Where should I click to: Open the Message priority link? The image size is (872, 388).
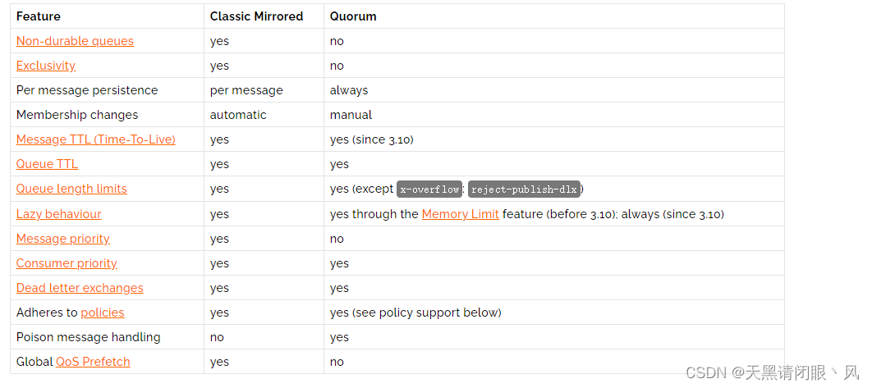(63, 239)
